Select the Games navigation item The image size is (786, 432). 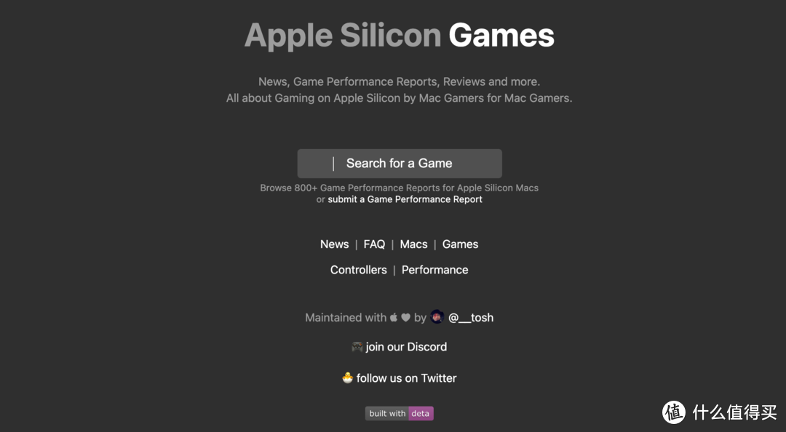click(x=460, y=244)
